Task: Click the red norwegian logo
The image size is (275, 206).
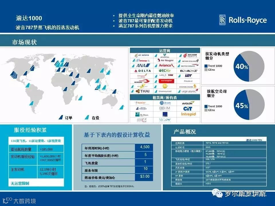Action: (x=166, y=81)
